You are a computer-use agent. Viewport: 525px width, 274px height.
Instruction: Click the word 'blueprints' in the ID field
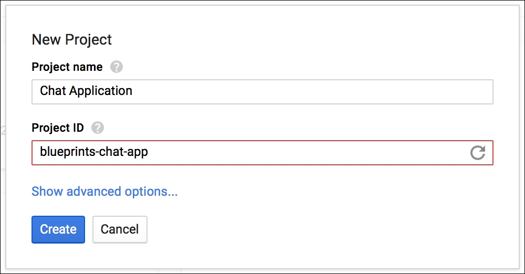pos(68,152)
